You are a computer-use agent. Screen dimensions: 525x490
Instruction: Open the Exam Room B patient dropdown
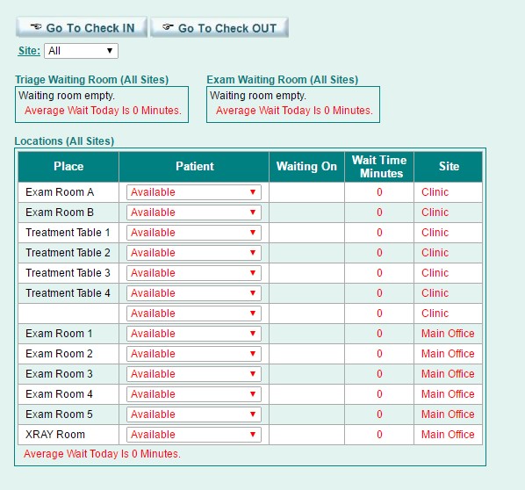tap(194, 213)
